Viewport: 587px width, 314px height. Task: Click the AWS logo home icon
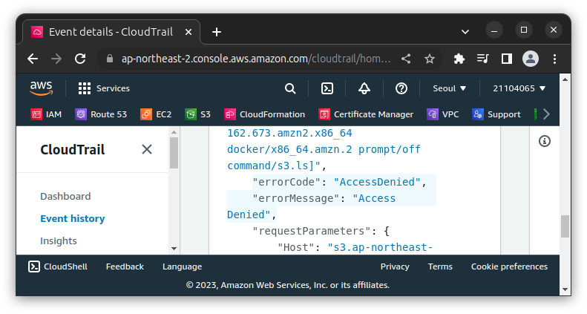point(41,88)
